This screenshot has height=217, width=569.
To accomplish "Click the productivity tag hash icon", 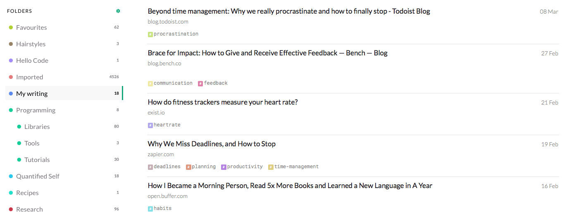I will pyautogui.click(x=224, y=167).
